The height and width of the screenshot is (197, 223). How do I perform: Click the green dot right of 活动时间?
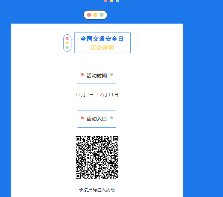click(111, 75)
